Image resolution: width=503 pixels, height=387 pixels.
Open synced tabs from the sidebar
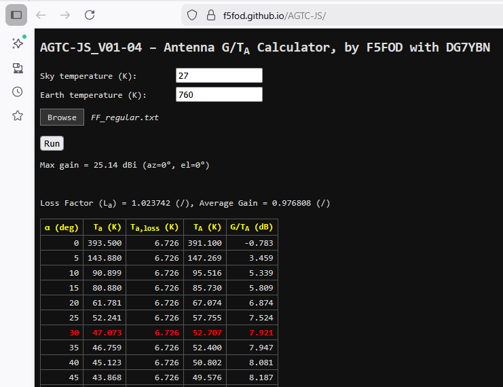pyautogui.click(x=17, y=67)
